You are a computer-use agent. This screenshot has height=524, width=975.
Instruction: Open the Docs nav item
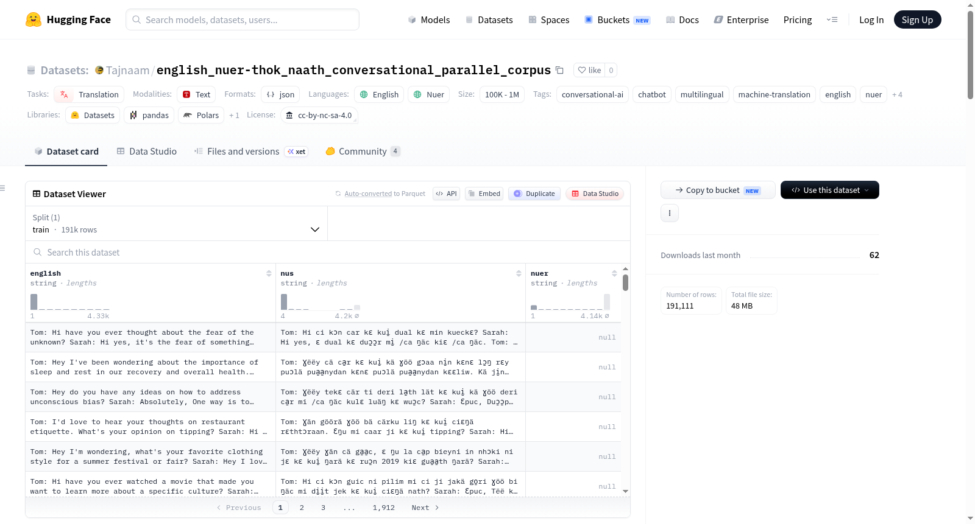[x=682, y=19]
